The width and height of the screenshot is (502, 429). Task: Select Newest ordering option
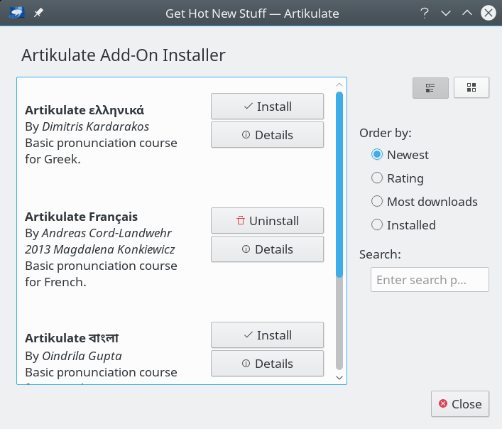tap(400, 155)
